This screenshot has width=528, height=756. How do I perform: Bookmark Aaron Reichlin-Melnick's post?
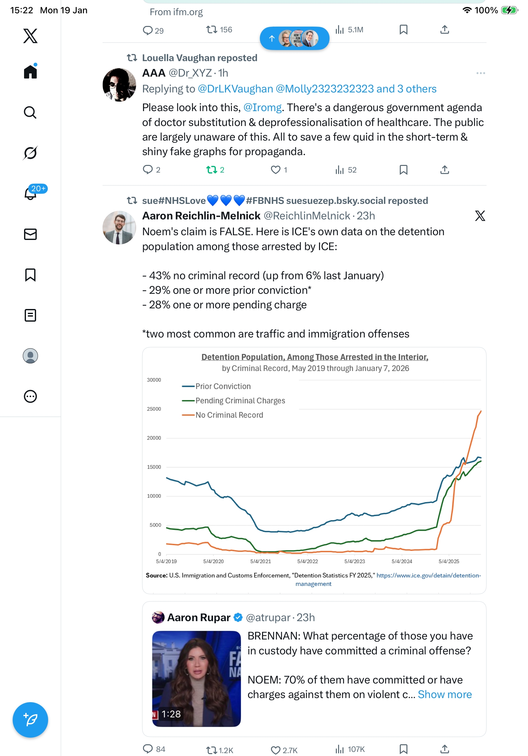(403, 749)
